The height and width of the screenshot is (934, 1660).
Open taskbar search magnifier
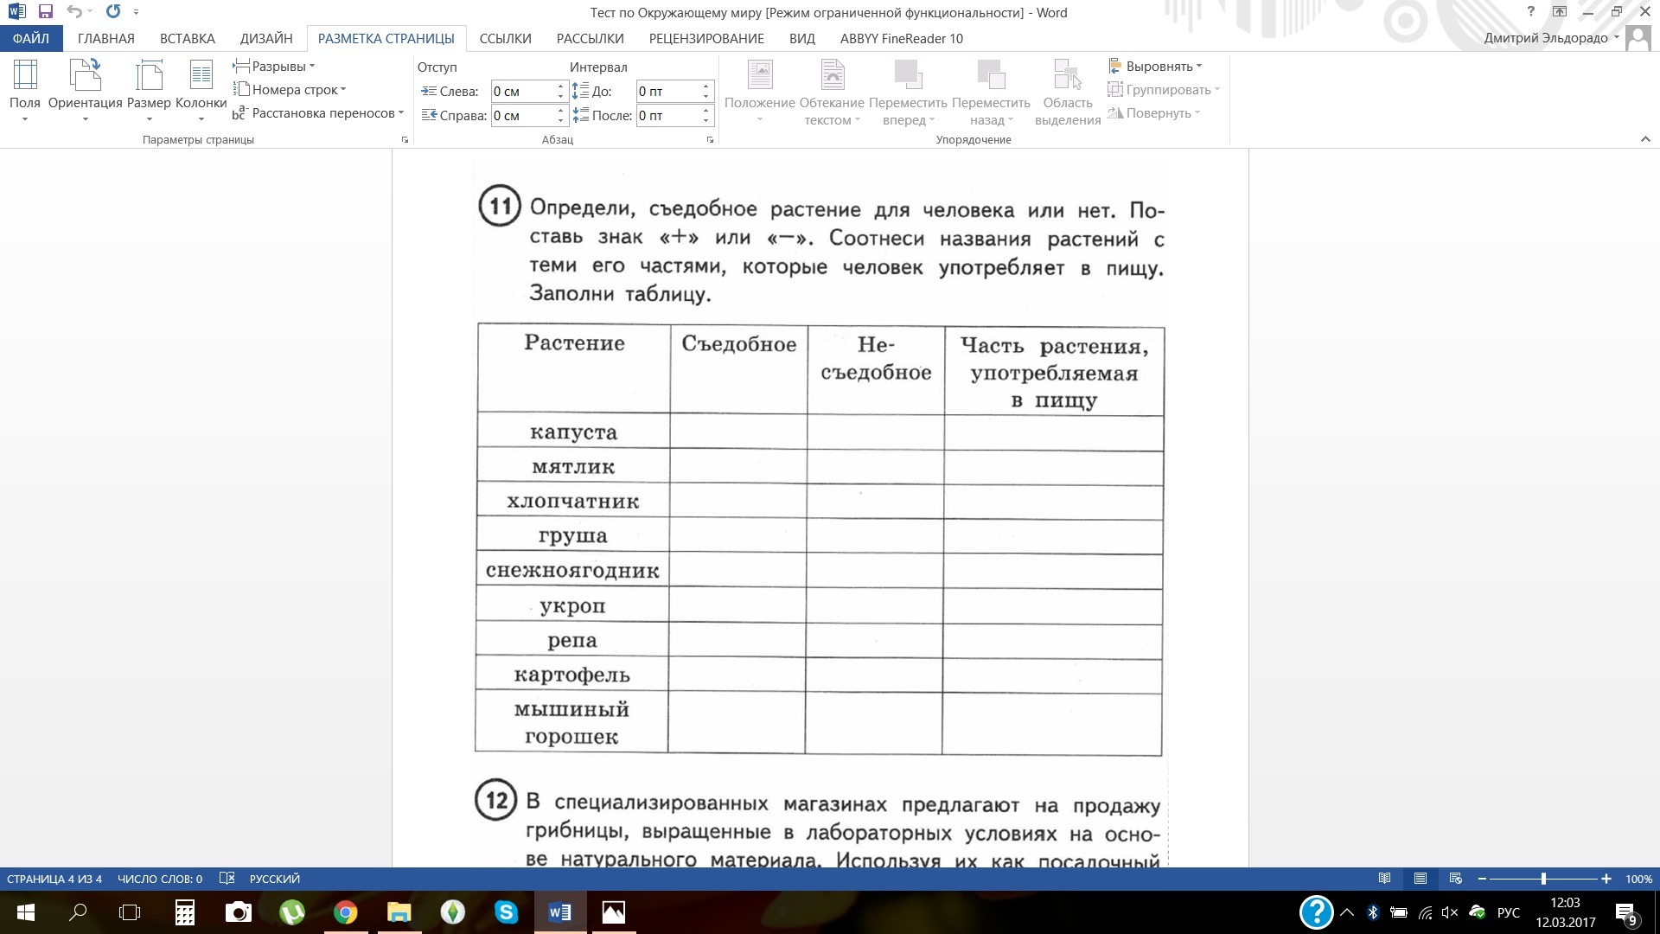pos(78,912)
